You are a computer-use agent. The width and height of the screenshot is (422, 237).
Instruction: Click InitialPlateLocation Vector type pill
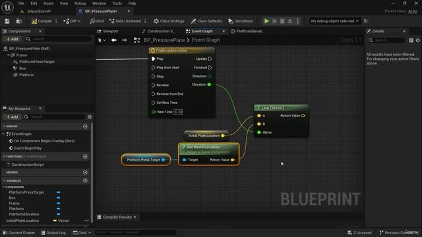tap(61, 221)
